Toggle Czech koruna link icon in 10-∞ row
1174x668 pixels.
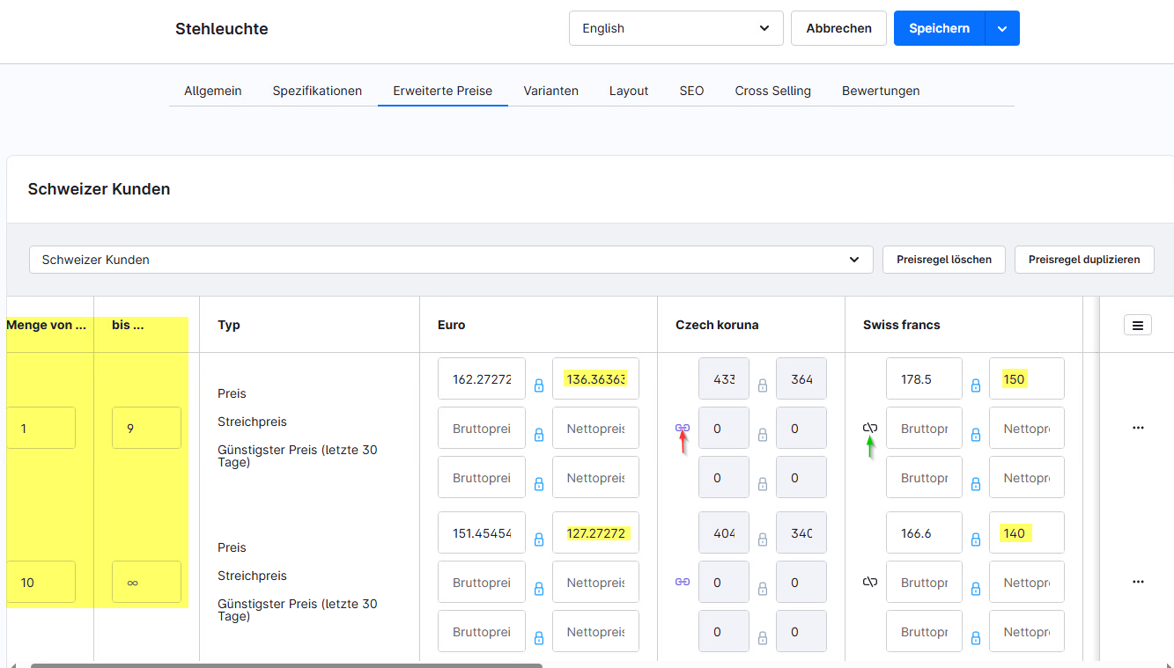tap(683, 582)
